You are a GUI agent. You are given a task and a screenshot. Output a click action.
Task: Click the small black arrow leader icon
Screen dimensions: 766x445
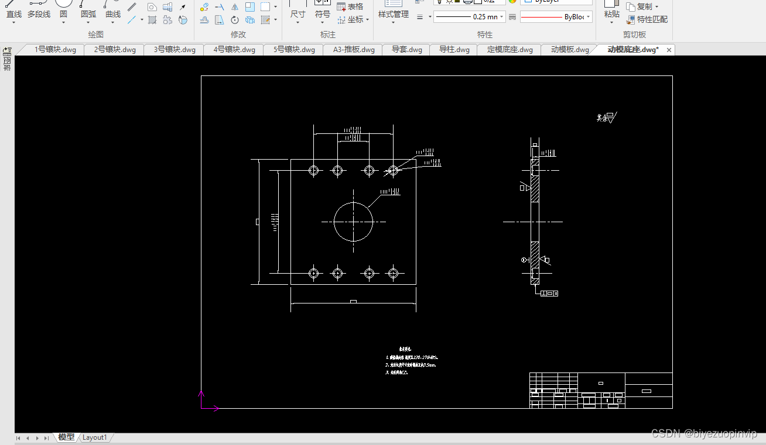click(183, 7)
